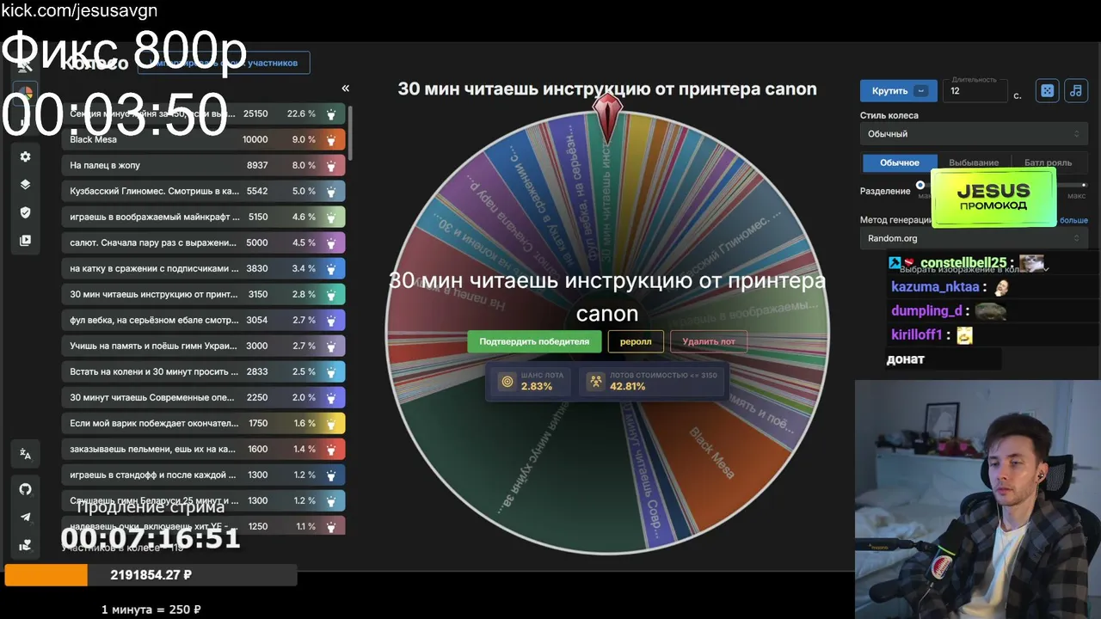Open the Метод генерации Random.org dropdown

[x=974, y=238]
